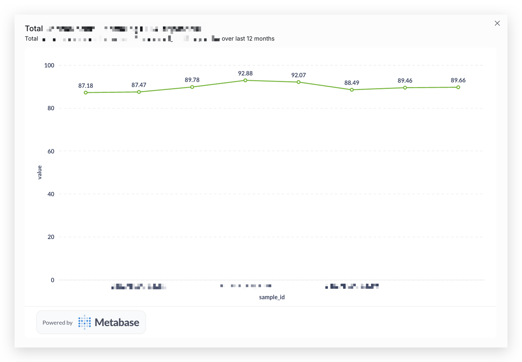Click the value label 89.66
This screenshot has height=362, width=522.
click(x=458, y=80)
